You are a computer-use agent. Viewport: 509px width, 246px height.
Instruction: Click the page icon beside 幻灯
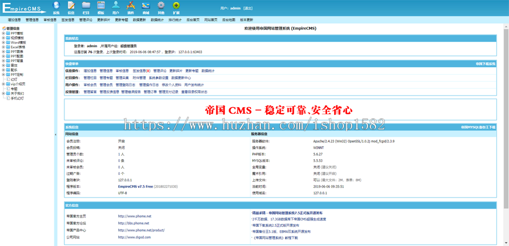pos(8,79)
